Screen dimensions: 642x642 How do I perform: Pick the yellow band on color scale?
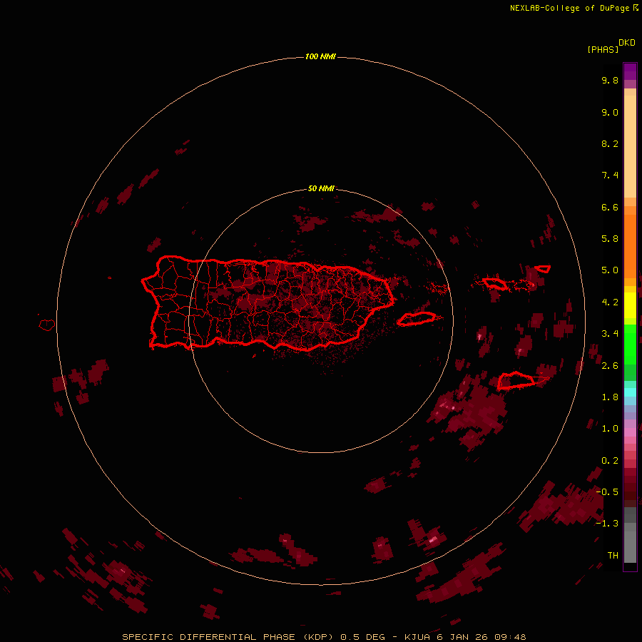pyautogui.click(x=630, y=305)
